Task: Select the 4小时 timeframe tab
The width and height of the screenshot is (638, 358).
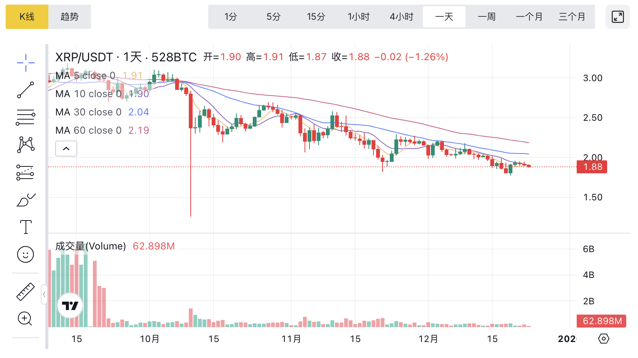Action: (x=401, y=17)
